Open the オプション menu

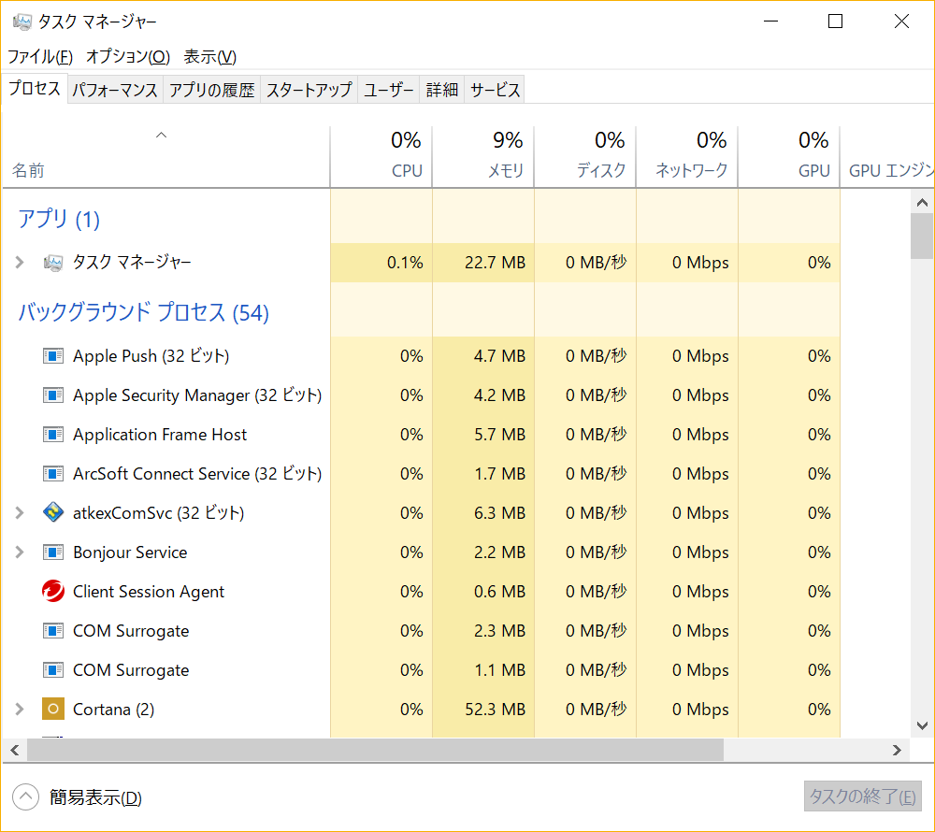(127, 56)
